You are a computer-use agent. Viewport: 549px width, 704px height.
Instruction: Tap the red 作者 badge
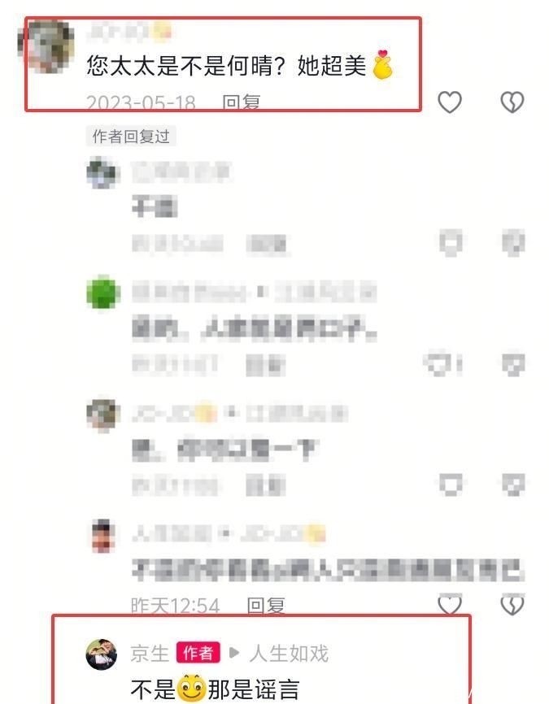point(198,653)
